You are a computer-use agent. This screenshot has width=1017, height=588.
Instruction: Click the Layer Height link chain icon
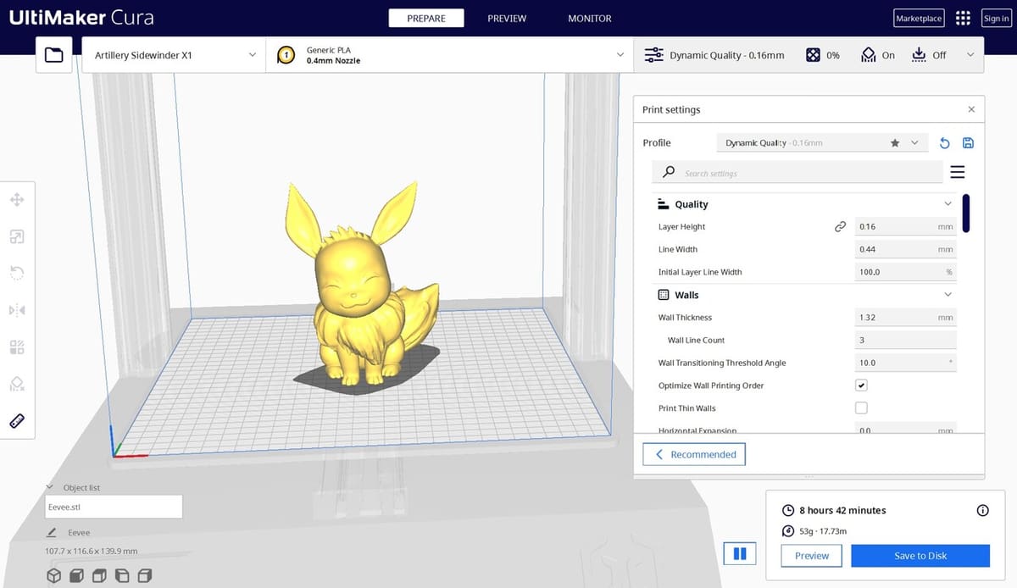(x=840, y=226)
